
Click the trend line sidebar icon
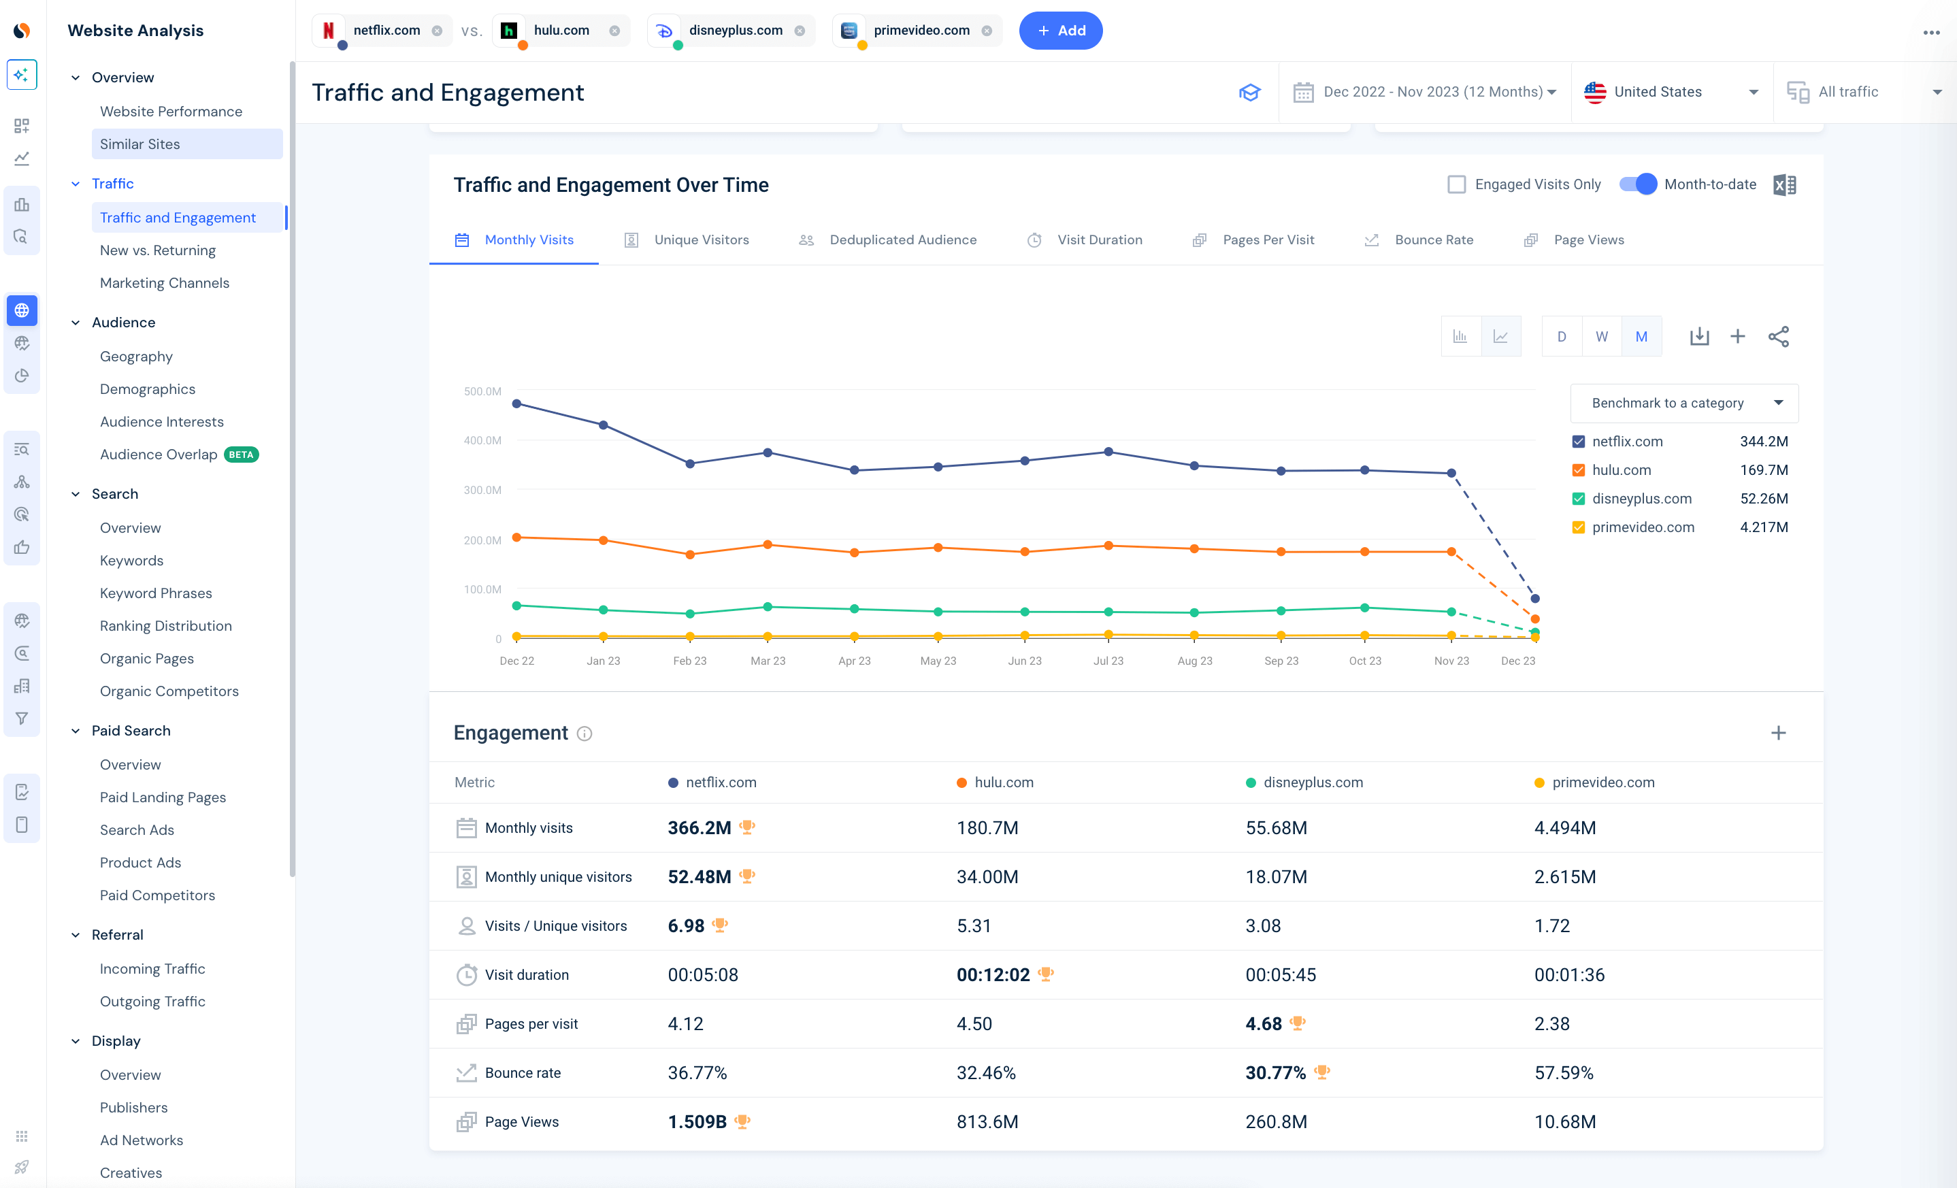[x=22, y=159]
